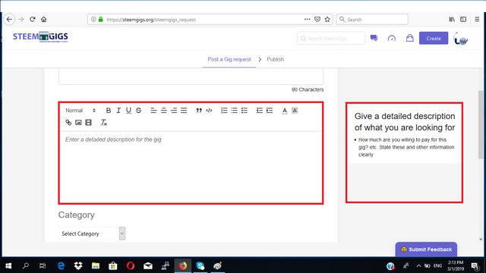Toggle the Firefox sidebar view
Image resolution: width=486 pixels, height=273 pixels.
[x=463, y=19]
